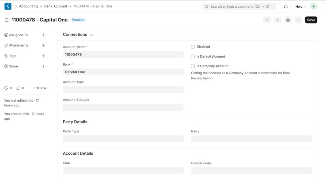Navigate to Accounting breadcrumb
Image resolution: width=326 pixels, height=177 pixels.
coord(28,6)
